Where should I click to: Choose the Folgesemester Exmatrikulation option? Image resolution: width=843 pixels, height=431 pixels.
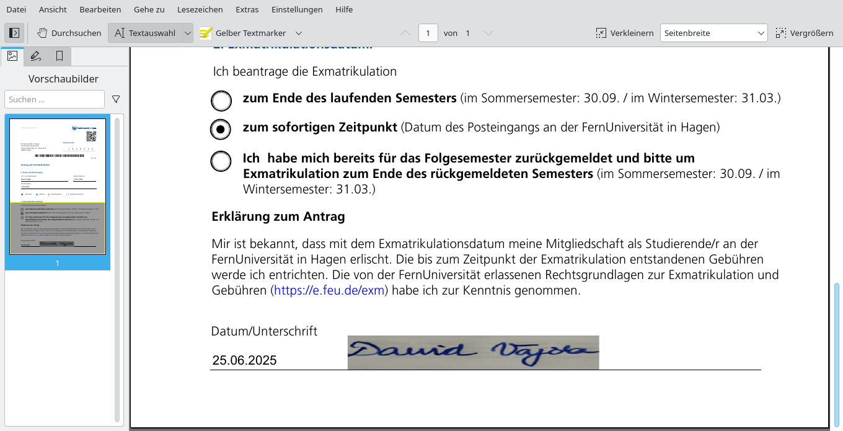click(221, 161)
